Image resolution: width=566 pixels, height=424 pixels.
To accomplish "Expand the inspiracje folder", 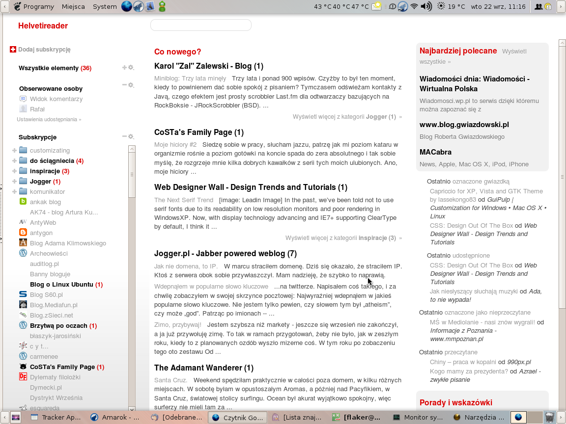I will click(14, 171).
